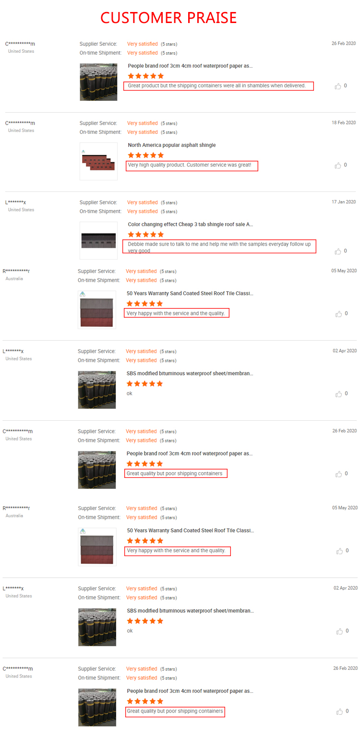Open North America popular asphalt shingle link
The image size is (360, 737).
pyautogui.click(x=172, y=145)
